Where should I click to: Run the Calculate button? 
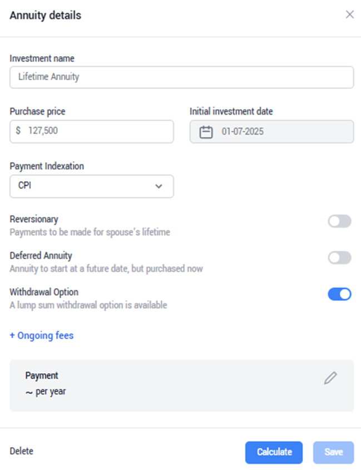coord(274,452)
